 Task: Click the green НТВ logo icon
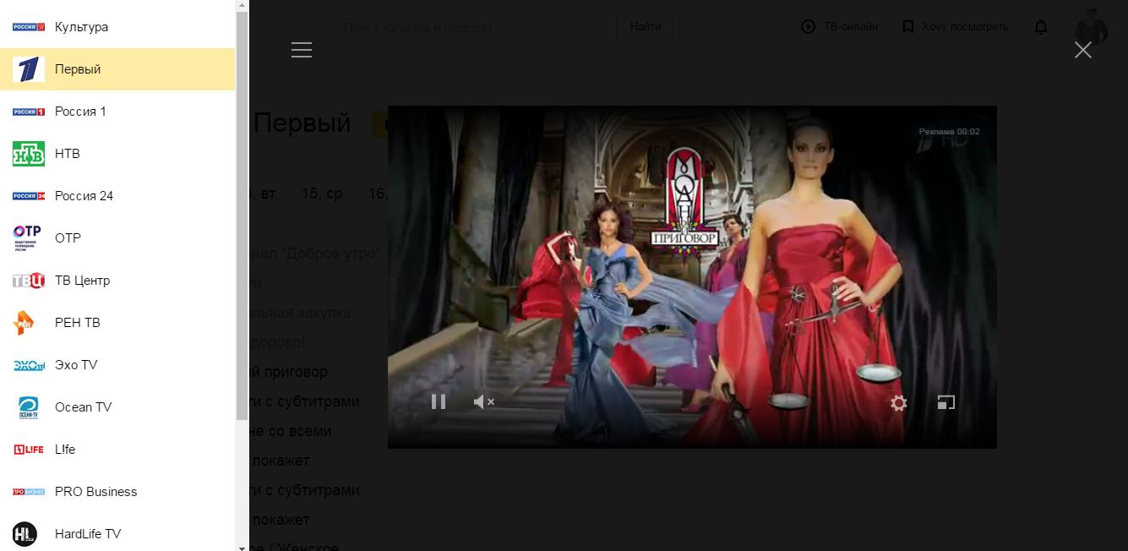coord(29,154)
